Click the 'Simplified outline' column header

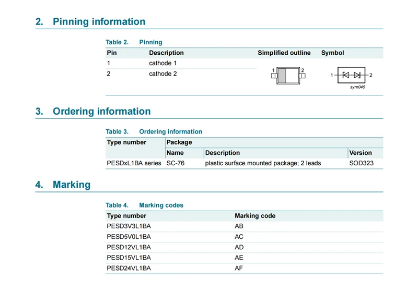284,53
